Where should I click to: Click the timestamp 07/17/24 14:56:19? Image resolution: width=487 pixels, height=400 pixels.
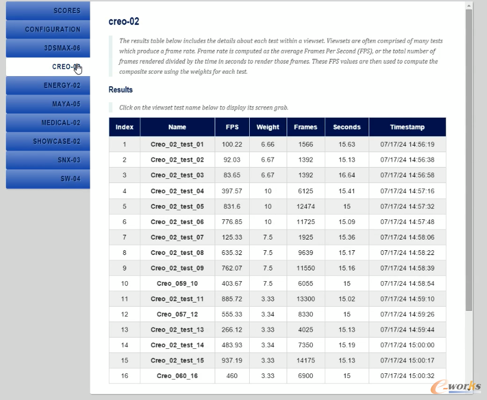(407, 144)
